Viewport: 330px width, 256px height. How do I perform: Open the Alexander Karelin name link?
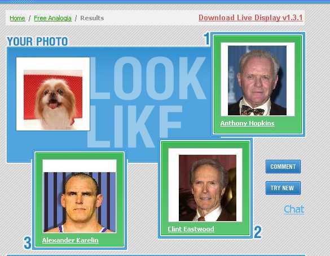pyautogui.click(x=70, y=240)
